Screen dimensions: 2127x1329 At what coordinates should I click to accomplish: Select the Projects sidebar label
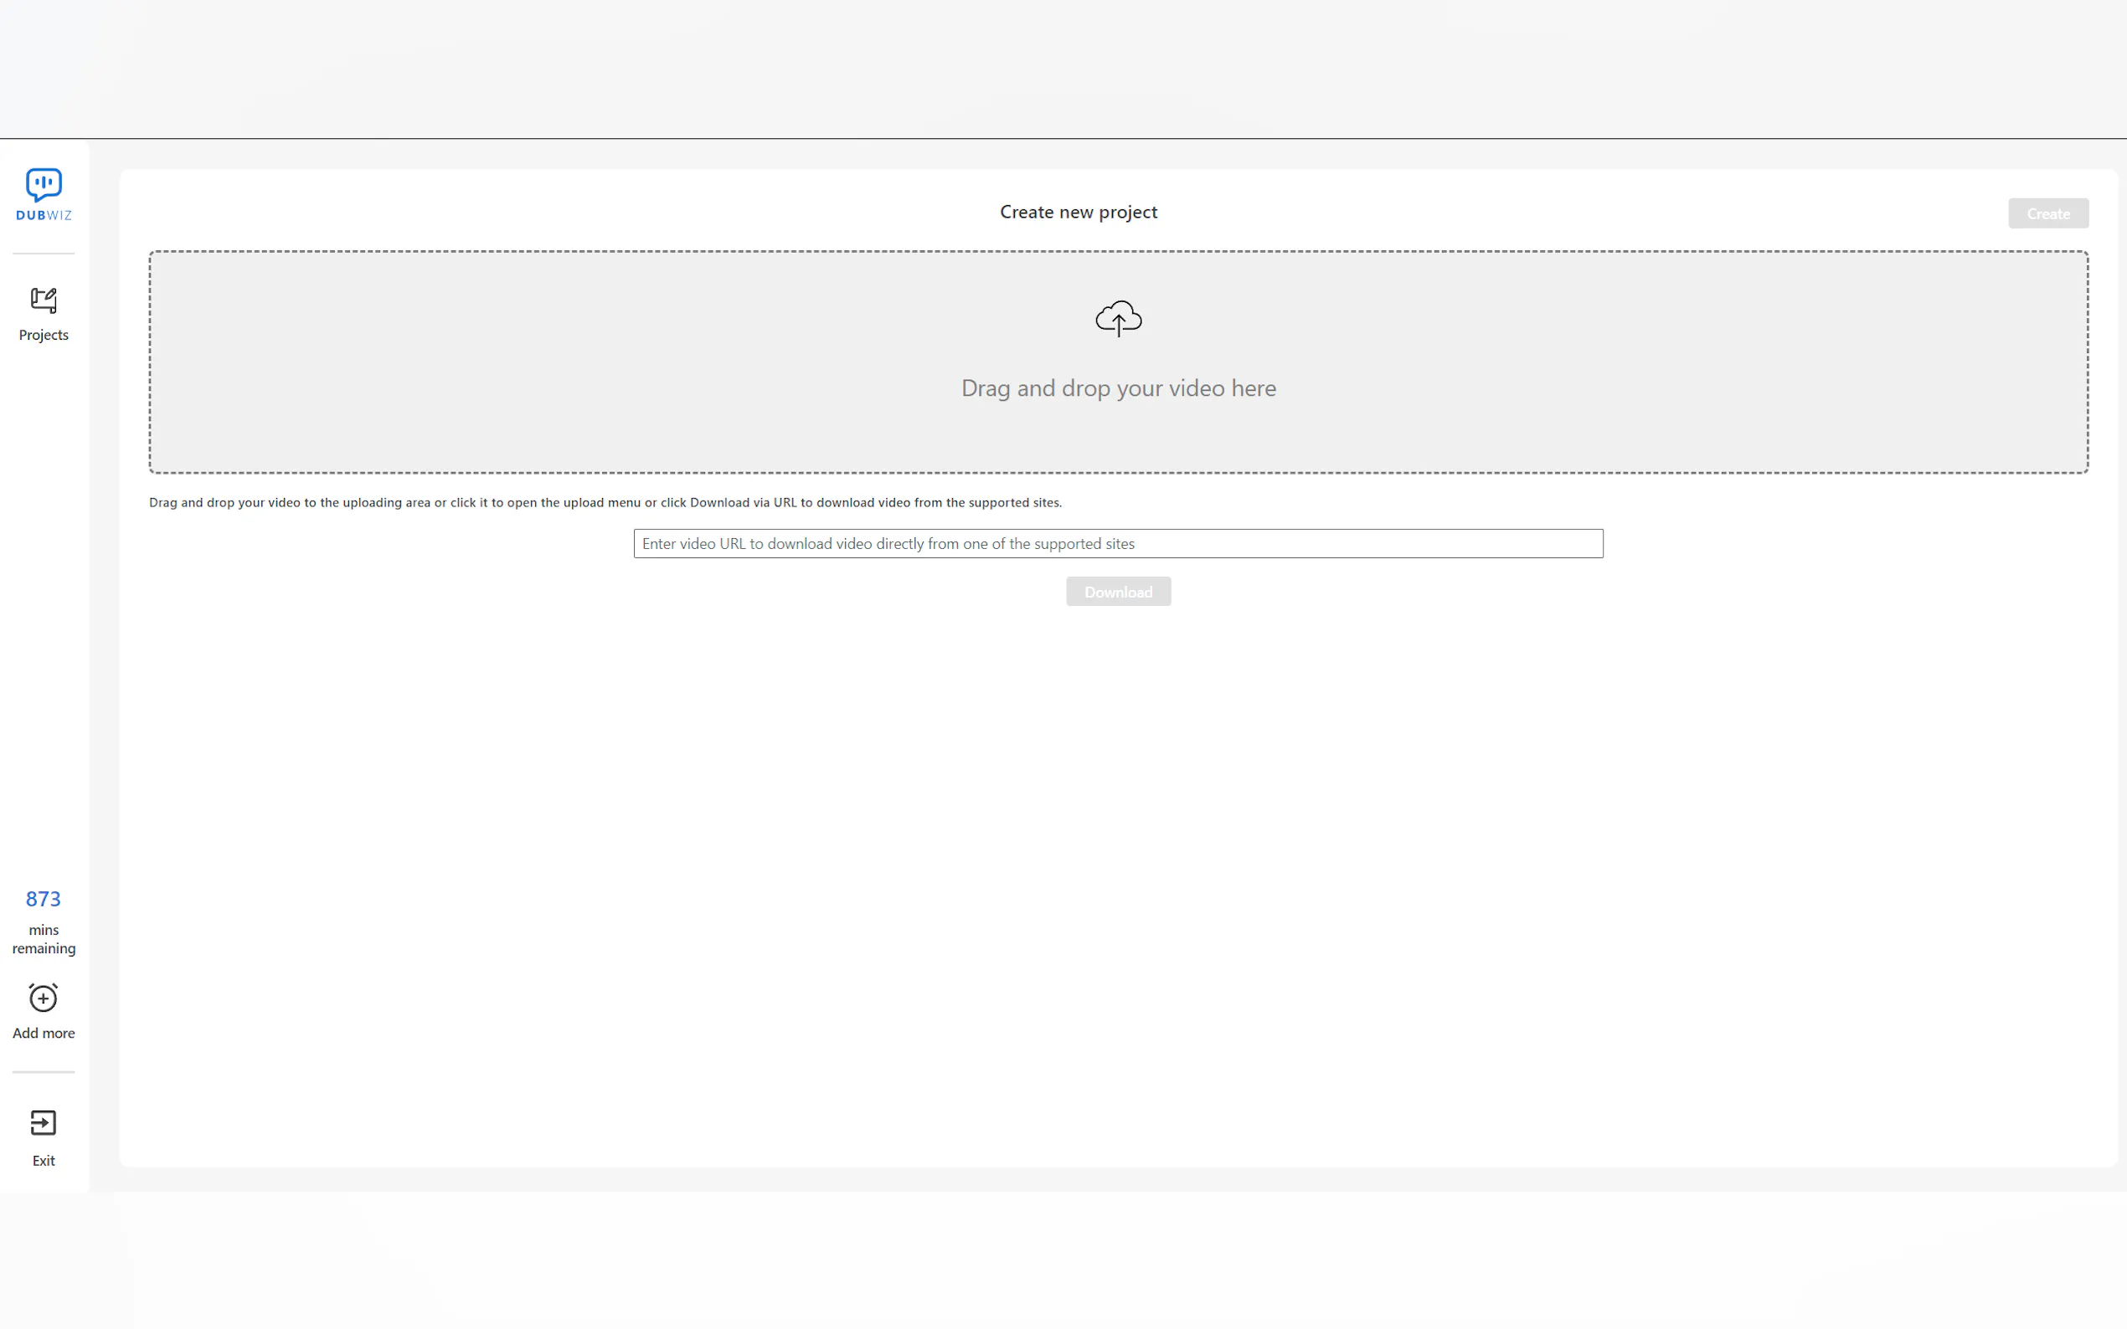click(43, 335)
